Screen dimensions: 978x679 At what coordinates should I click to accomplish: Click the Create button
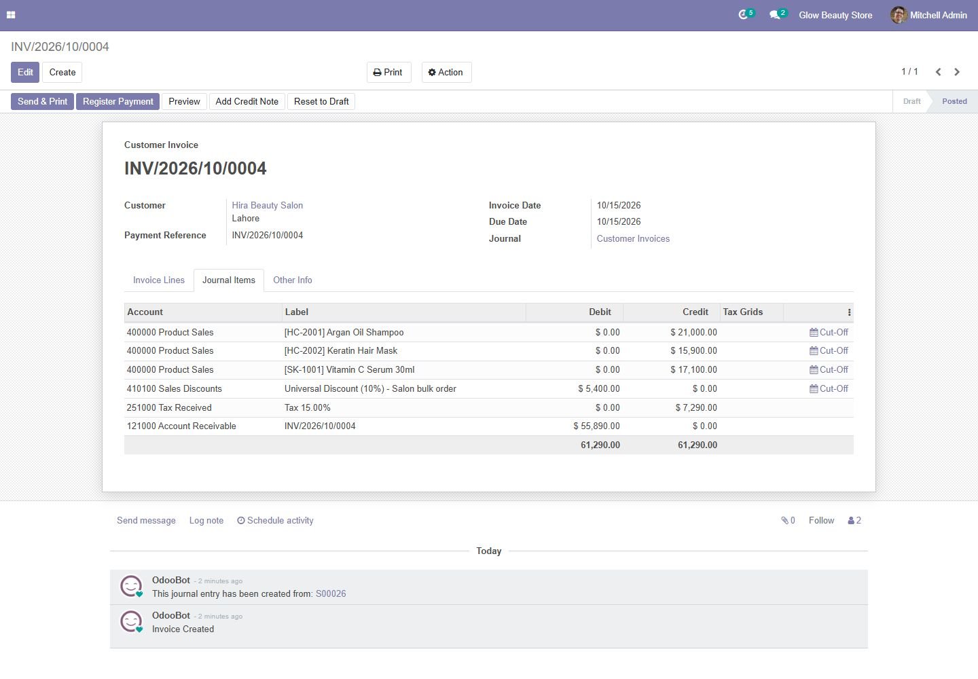tap(62, 73)
